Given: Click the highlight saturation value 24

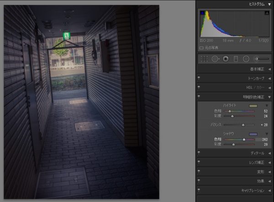Looking at the screenshot, I should (266, 116).
